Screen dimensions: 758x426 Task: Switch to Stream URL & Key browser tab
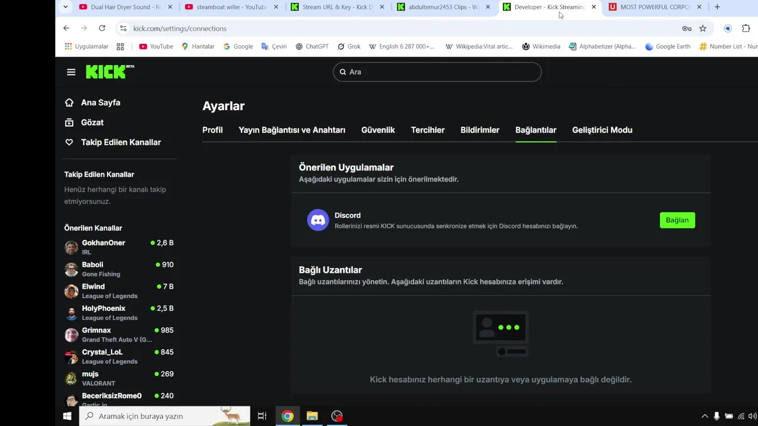click(338, 7)
